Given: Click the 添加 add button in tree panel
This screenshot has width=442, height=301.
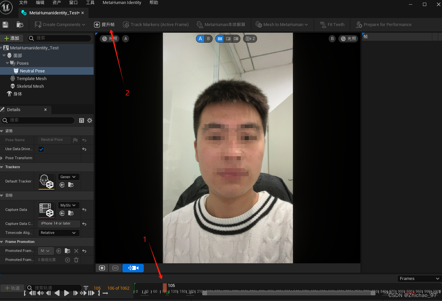Looking at the screenshot, I should (x=12, y=38).
